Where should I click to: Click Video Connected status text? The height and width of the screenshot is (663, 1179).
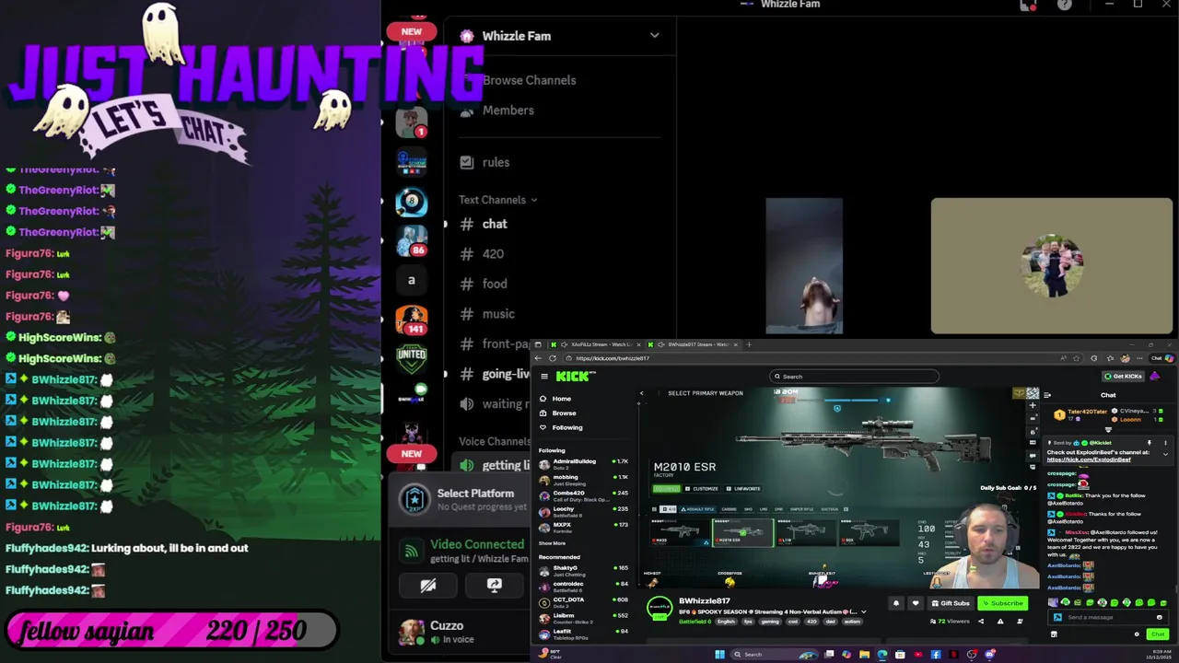click(477, 544)
